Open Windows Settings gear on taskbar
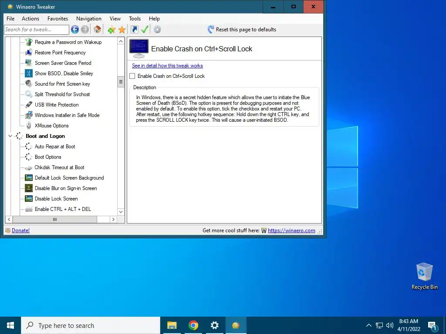446x334 pixels. pos(214,325)
